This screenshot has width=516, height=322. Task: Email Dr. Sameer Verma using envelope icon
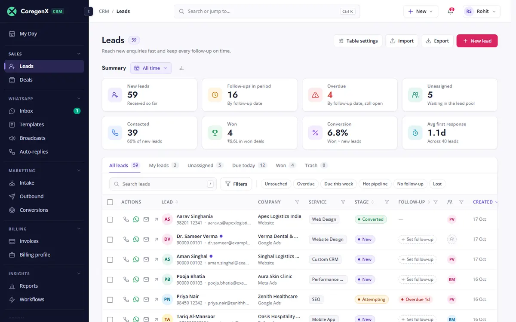tap(146, 239)
